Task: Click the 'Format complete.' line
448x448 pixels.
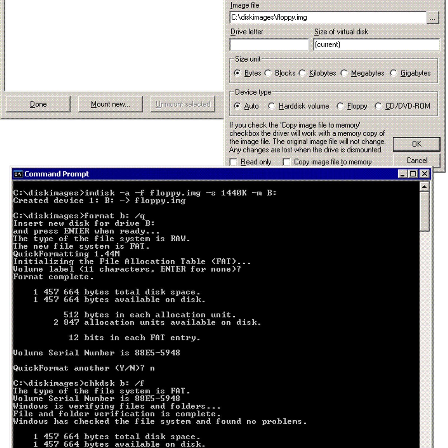Action: coord(53,277)
